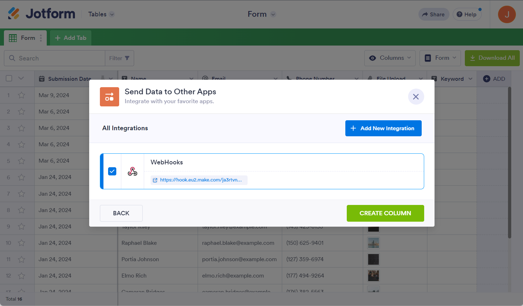Expand the Submission Date column menu arrow
The image size is (523, 306).
pyautogui.click(x=111, y=79)
